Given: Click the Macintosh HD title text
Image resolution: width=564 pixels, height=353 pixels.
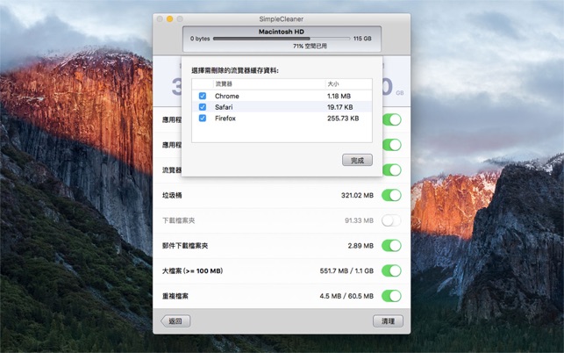Looking at the screenshot, I should coord(282,32).
